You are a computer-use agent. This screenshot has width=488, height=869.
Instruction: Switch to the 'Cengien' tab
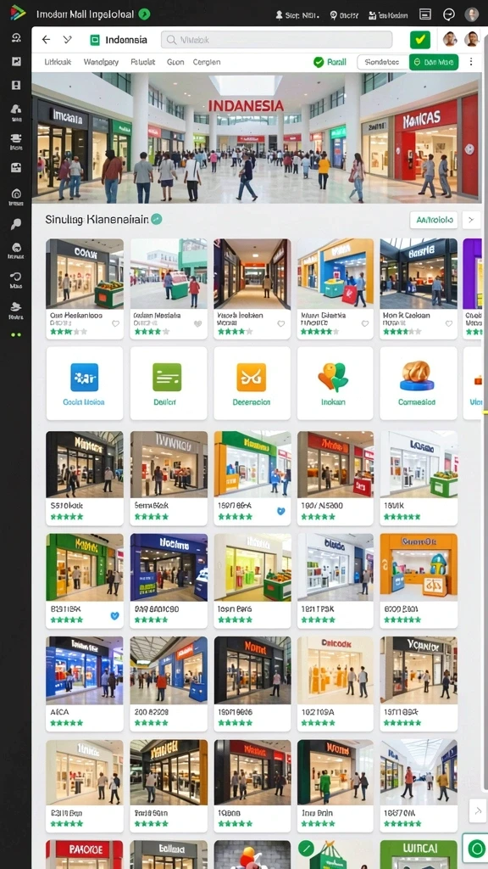(x=207, y=62)
